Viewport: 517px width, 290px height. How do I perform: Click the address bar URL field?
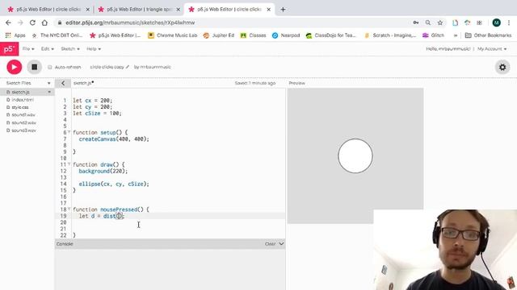[231, 23]
